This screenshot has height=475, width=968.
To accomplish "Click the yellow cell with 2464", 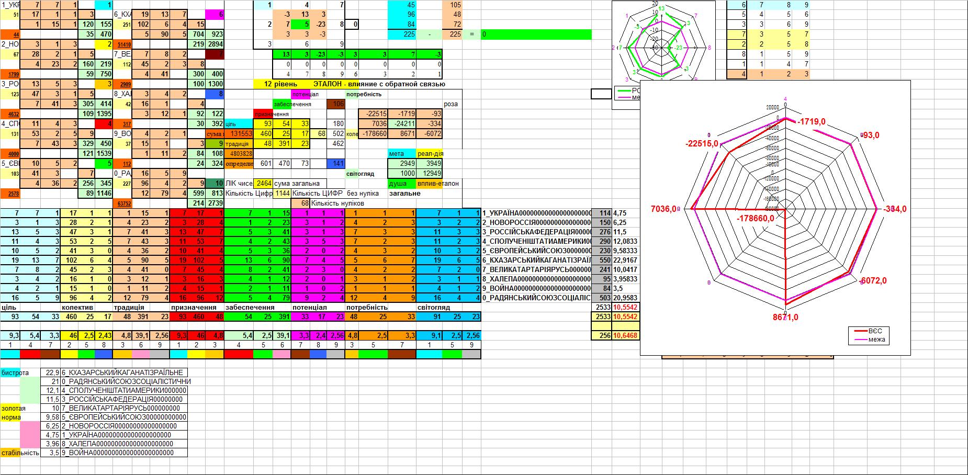I will point(263,184).
